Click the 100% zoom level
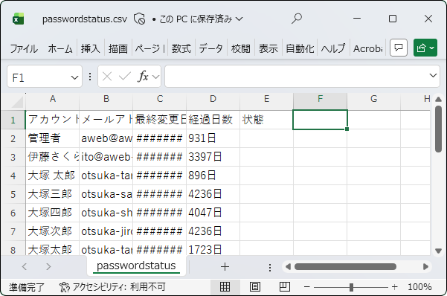This screenshot has height=296, width=447. click(x=419, y=287)
